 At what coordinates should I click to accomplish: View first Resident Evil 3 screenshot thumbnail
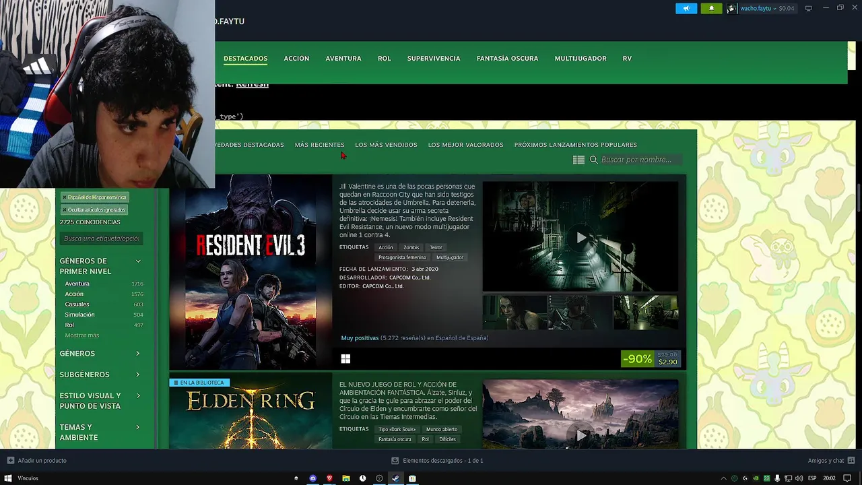coord(515,312)
